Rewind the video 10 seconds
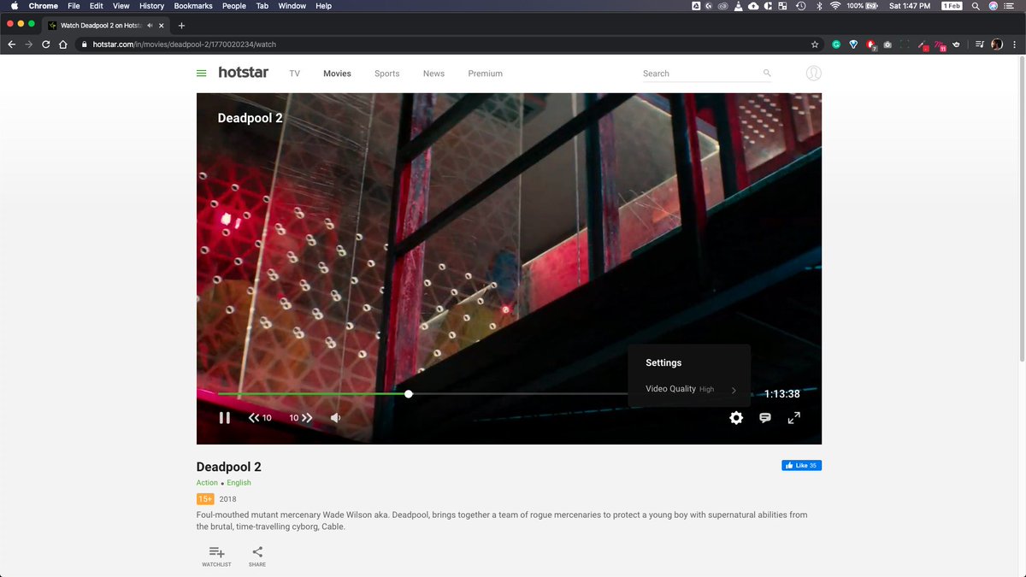 tap(260, 418)
